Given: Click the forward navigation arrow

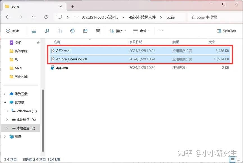Looking at the screenshot, I should pos(21,17).
